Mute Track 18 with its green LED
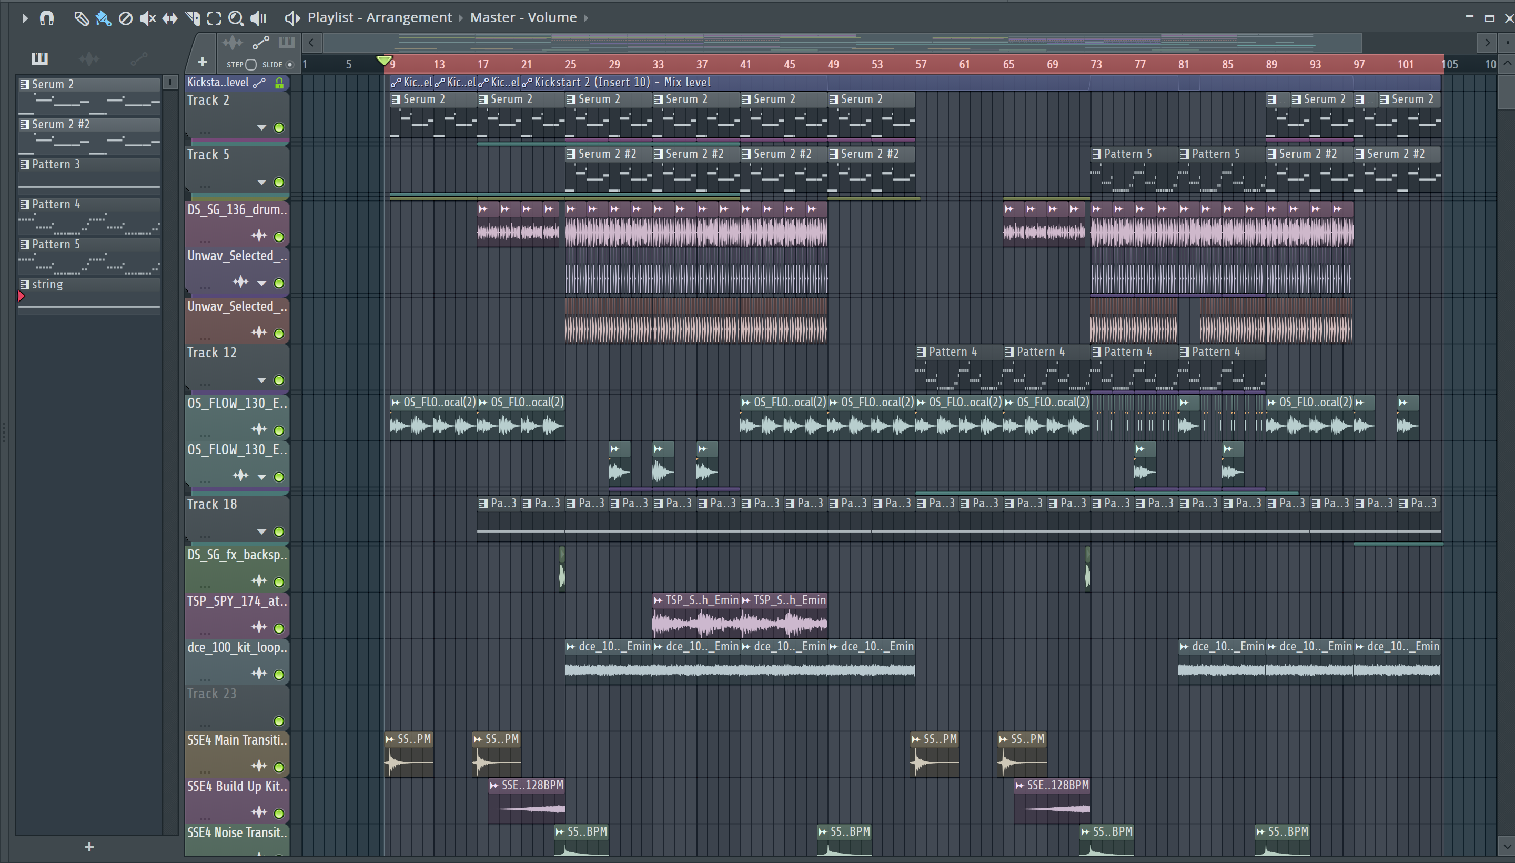Image resolution: width=1515 pixels, height=863 pixels. (x=279, y=531)
